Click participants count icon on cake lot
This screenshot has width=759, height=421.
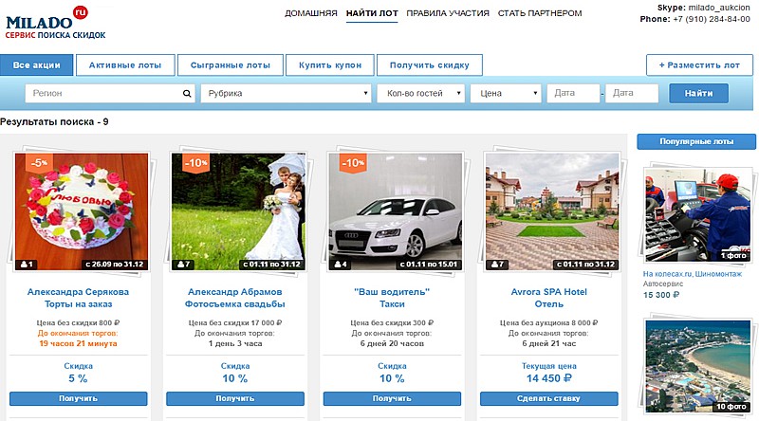[x=28, y=264]
